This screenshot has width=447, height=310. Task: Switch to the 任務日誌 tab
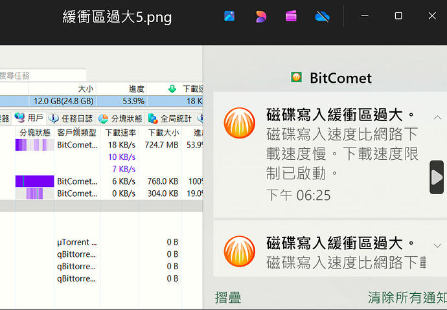pyautogui.click(x=71, y=118)
